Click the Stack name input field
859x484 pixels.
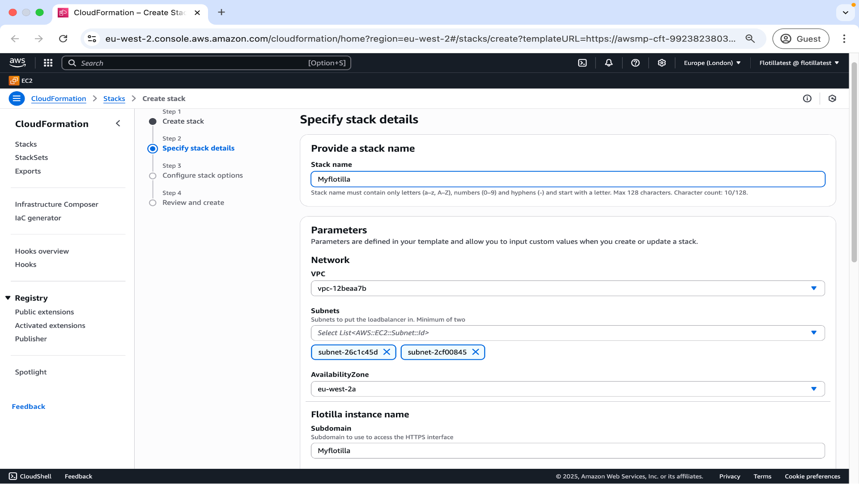567,179
